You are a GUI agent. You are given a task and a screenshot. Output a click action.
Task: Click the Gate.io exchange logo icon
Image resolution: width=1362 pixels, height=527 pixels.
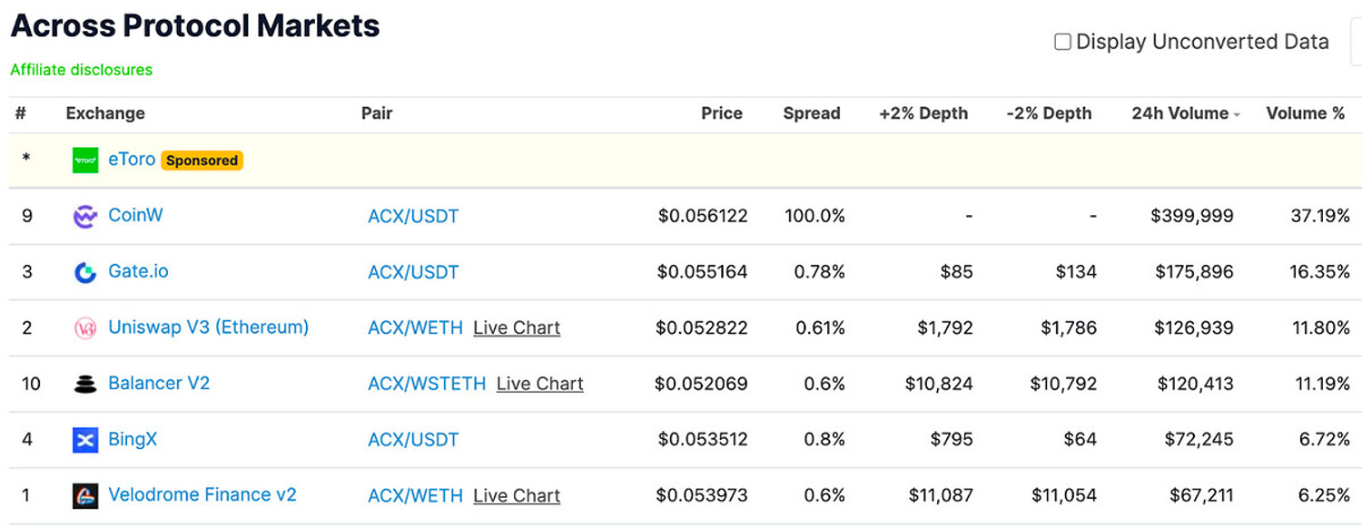pyautogui.click(x=85, y=272)
